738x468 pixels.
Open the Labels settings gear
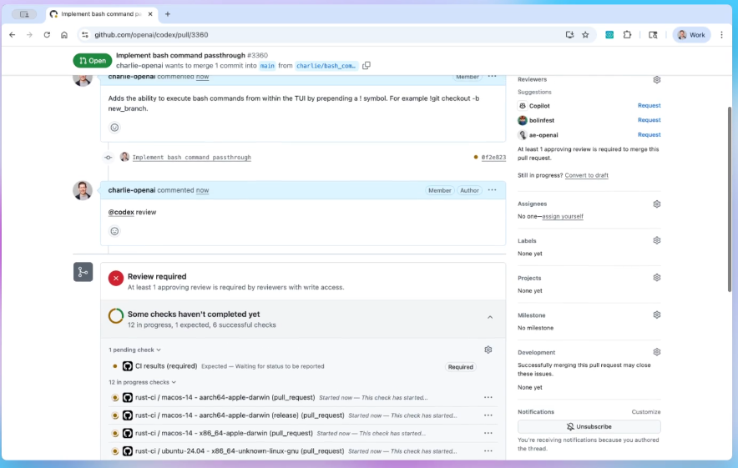tap(656, 240)
